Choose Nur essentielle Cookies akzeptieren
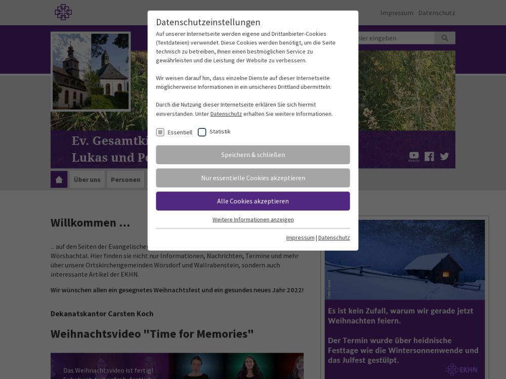Screen dimensions: 506x379 click(253, 178)
